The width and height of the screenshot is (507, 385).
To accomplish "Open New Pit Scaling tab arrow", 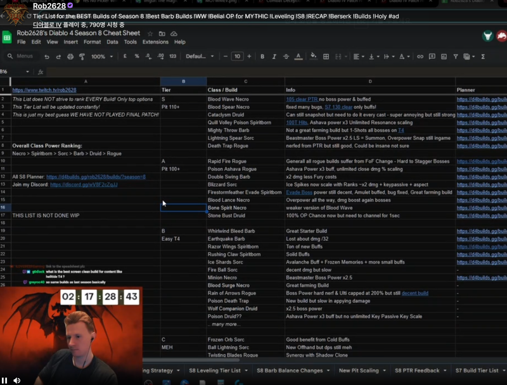I will (384, 370).
